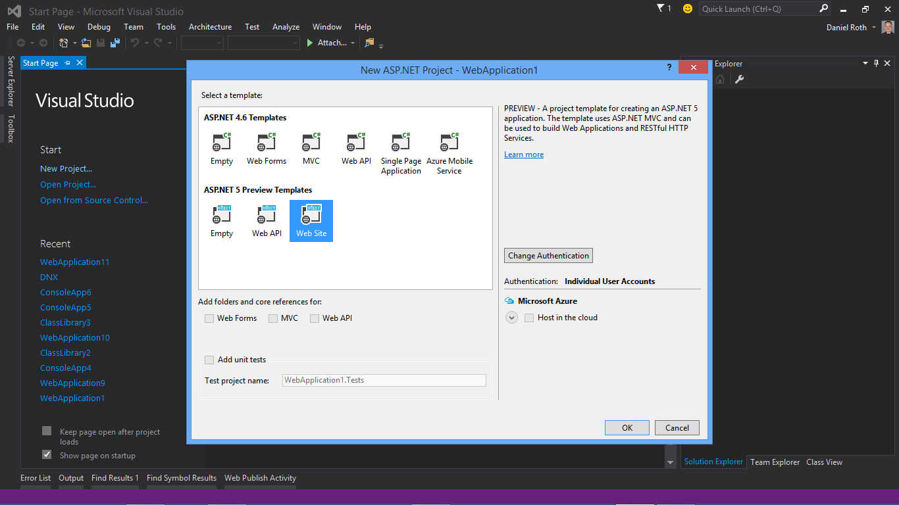
Task: Click the dialog help question mark
Action: tap(669, 68)
